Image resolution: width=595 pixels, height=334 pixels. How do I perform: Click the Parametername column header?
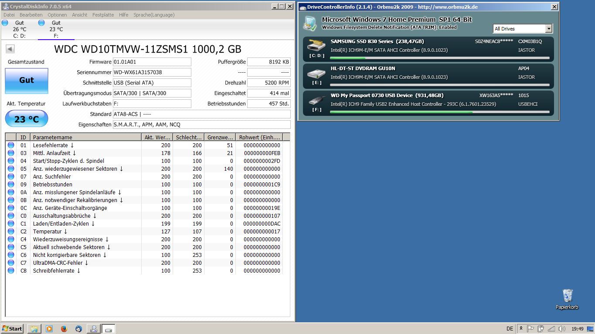point(86,137)
